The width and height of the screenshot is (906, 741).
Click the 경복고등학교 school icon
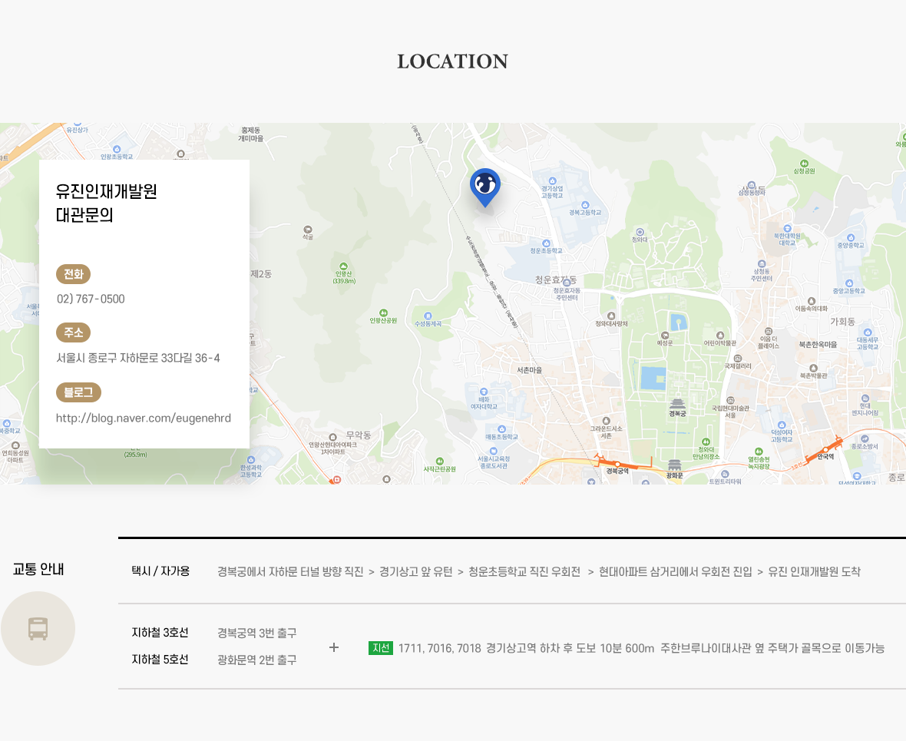pos(585,204)
